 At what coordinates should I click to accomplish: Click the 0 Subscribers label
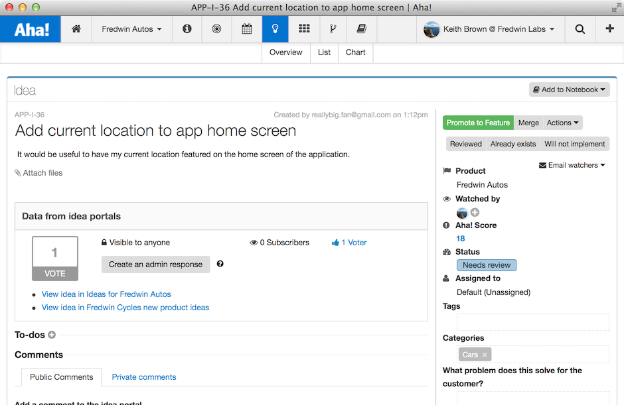pyautogui.click(x=279, y=243)
